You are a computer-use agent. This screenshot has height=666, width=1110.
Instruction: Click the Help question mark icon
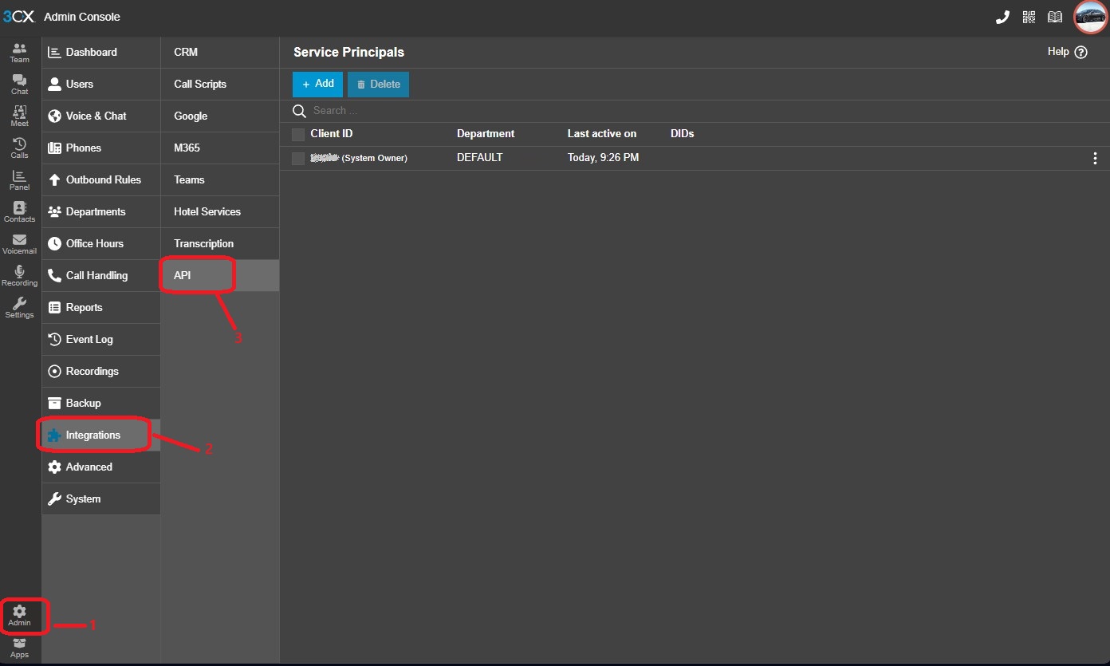pos(1080,52)
